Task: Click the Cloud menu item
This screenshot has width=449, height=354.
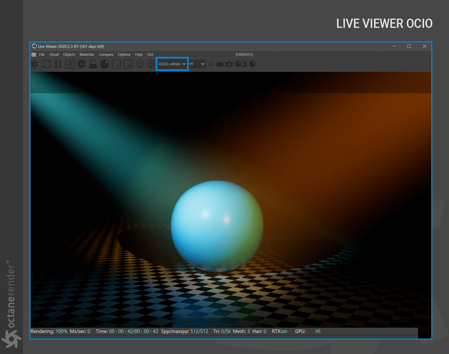Action: (54, 55)
